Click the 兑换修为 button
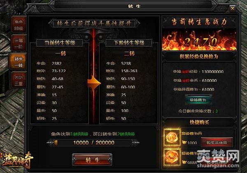The width and height of the screenshot is (247, 173). (x=198, y=100)
